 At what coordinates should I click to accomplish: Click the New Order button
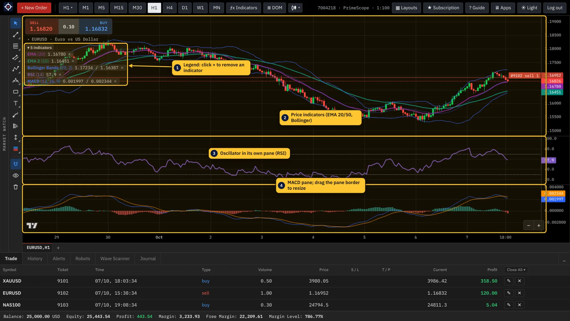tap(34, 8)
